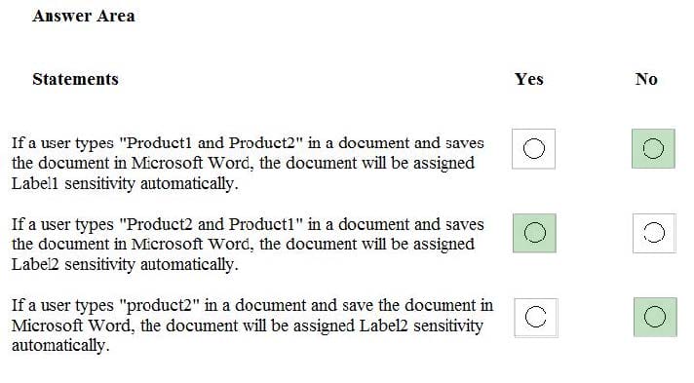Screen dimensions: 694x383
Task: Click the word Label1 in first statement
Action: pos(35,183)
